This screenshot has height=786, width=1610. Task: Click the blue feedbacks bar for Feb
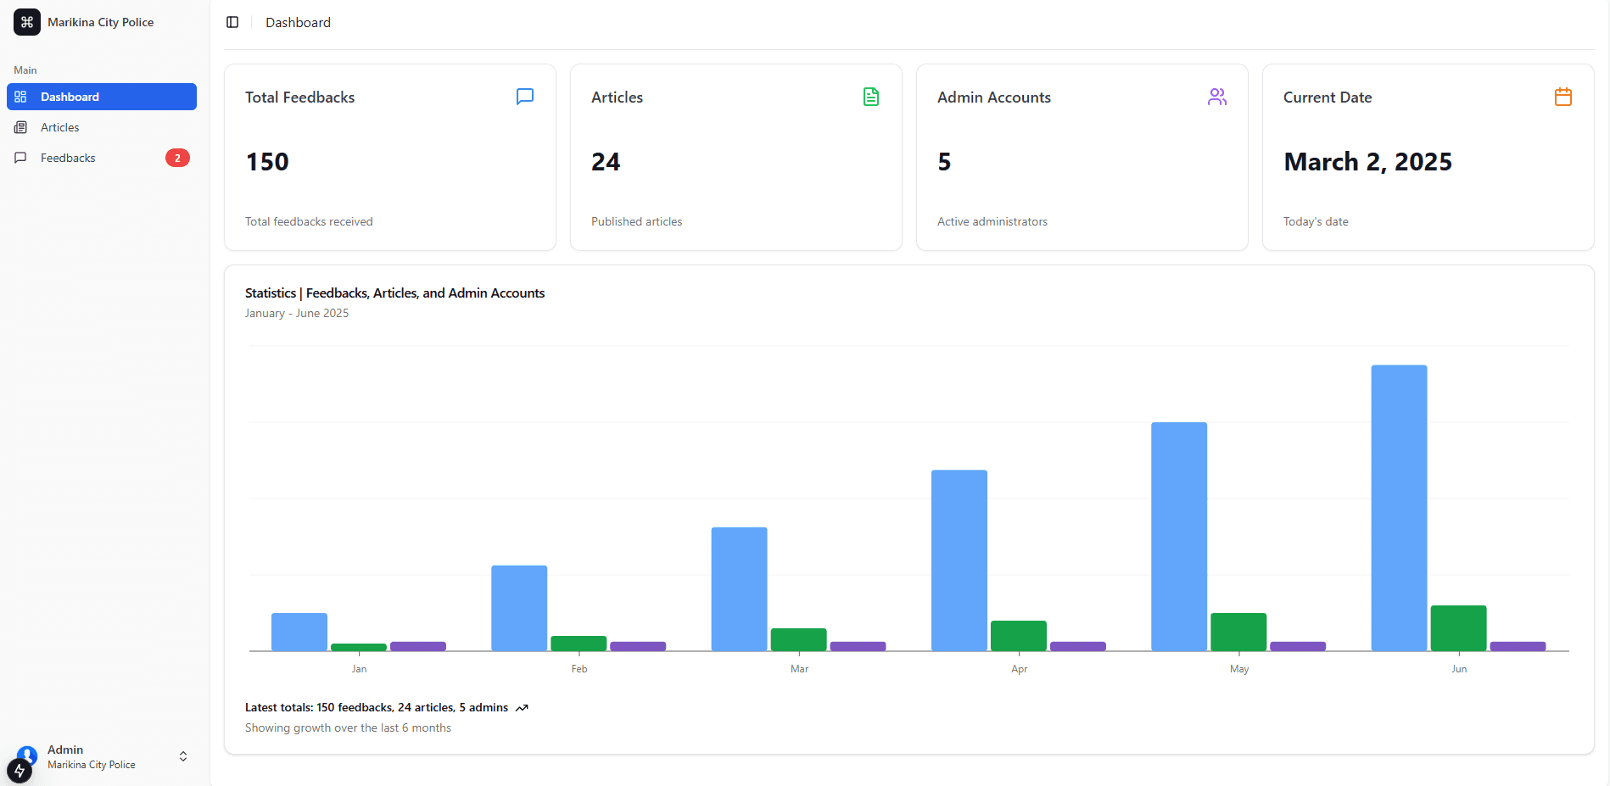click(x=519, y=608)
